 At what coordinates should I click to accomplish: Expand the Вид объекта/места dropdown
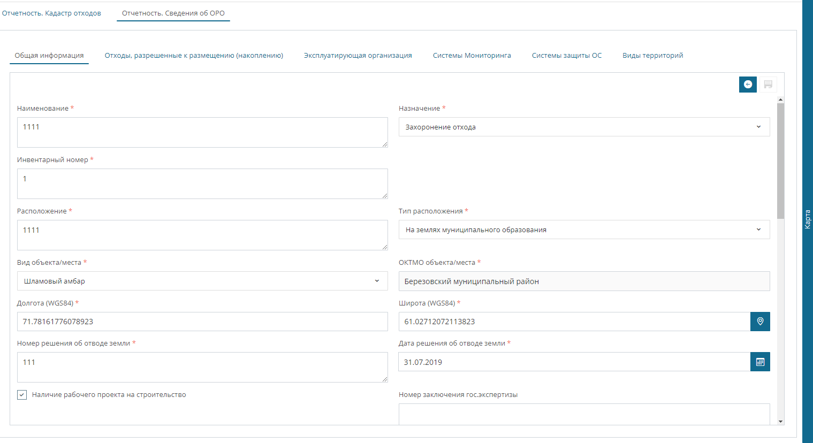pos(202,281)
